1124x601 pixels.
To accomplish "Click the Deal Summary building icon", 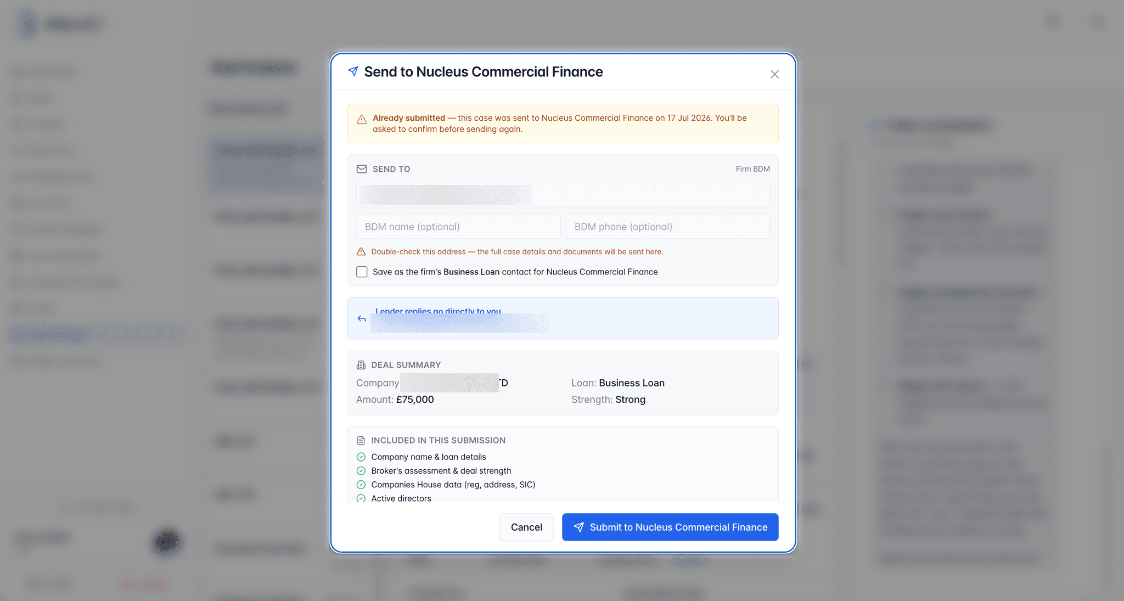I will (361, 365).
